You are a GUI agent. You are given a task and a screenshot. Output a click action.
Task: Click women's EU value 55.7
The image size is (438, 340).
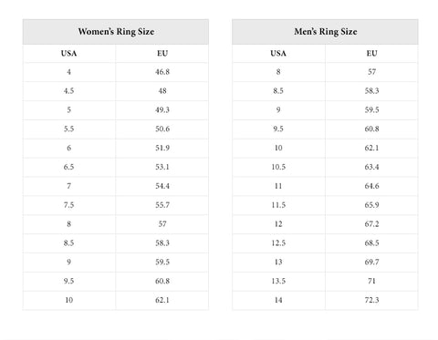click(162, 205)
